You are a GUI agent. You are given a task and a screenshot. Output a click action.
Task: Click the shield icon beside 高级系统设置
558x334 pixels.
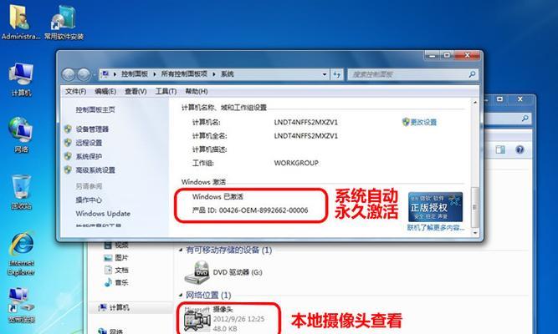[68, 170]
